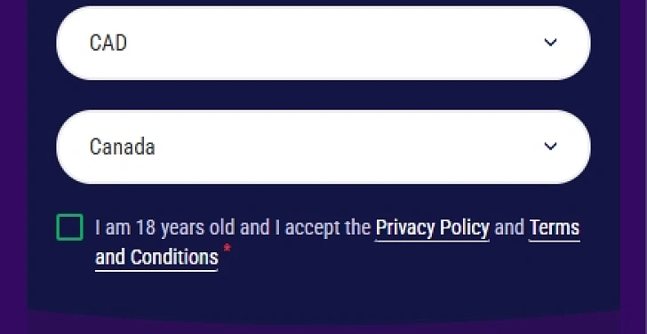Image resolution: width=647 pixels, height=334 pixels.
Task: Check the 18 years old acceptance checkbox
Action: 69,227
